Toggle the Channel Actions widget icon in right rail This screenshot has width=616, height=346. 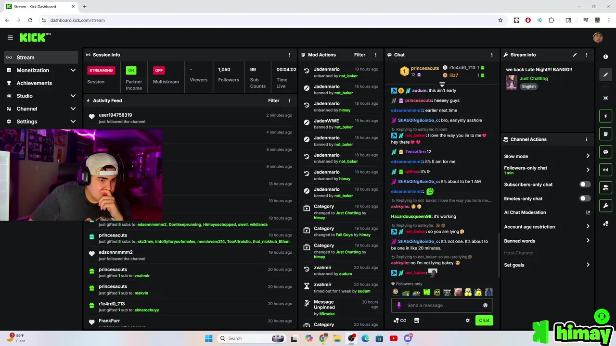[x=605, y=187]
